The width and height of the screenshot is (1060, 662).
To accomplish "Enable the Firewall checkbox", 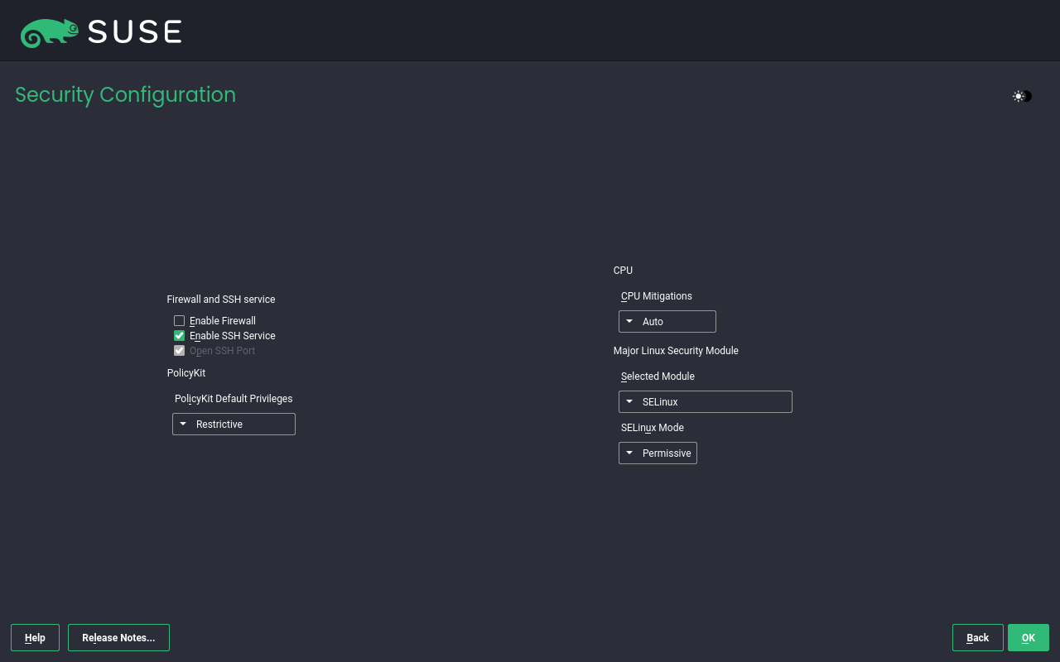I will tap(179, 321).
